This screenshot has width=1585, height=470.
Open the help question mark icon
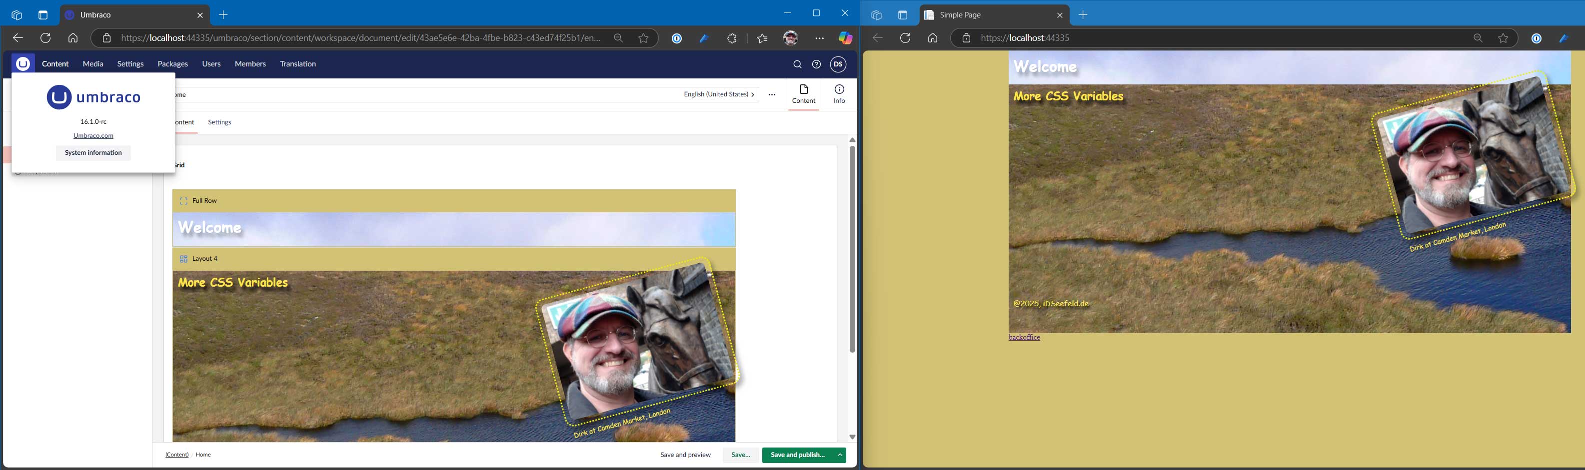817,64
